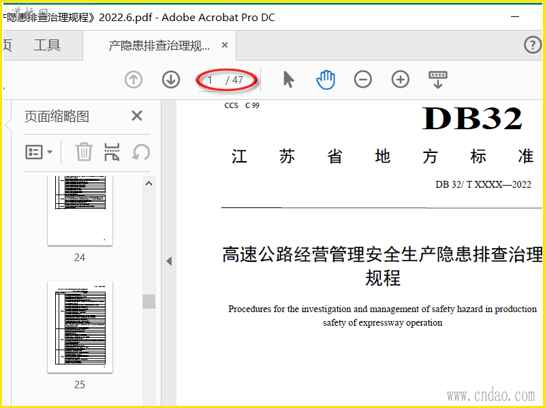
Task: Open thumbnail options dropdown menu
Action: pyautogui.click(x=39, y=152)
